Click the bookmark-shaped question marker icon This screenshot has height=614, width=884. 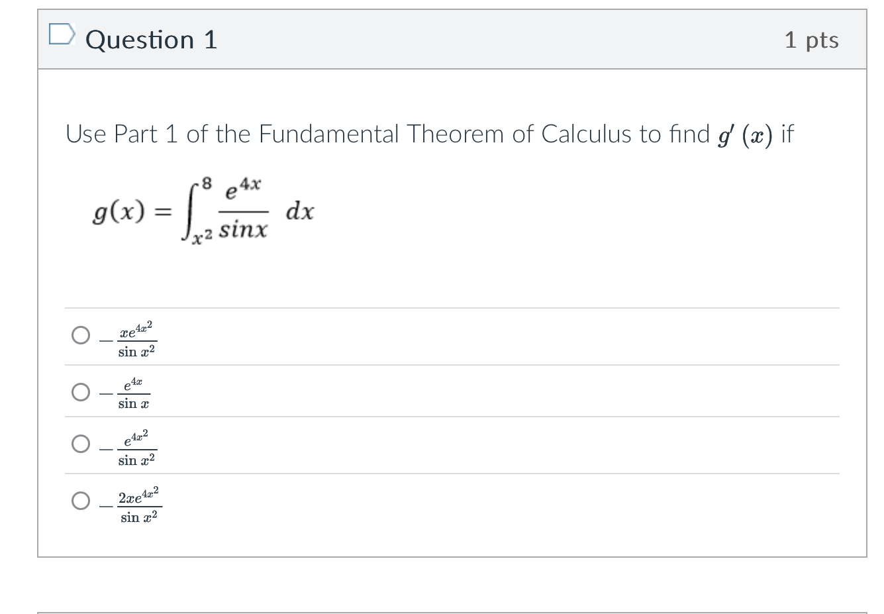point(62,34)
